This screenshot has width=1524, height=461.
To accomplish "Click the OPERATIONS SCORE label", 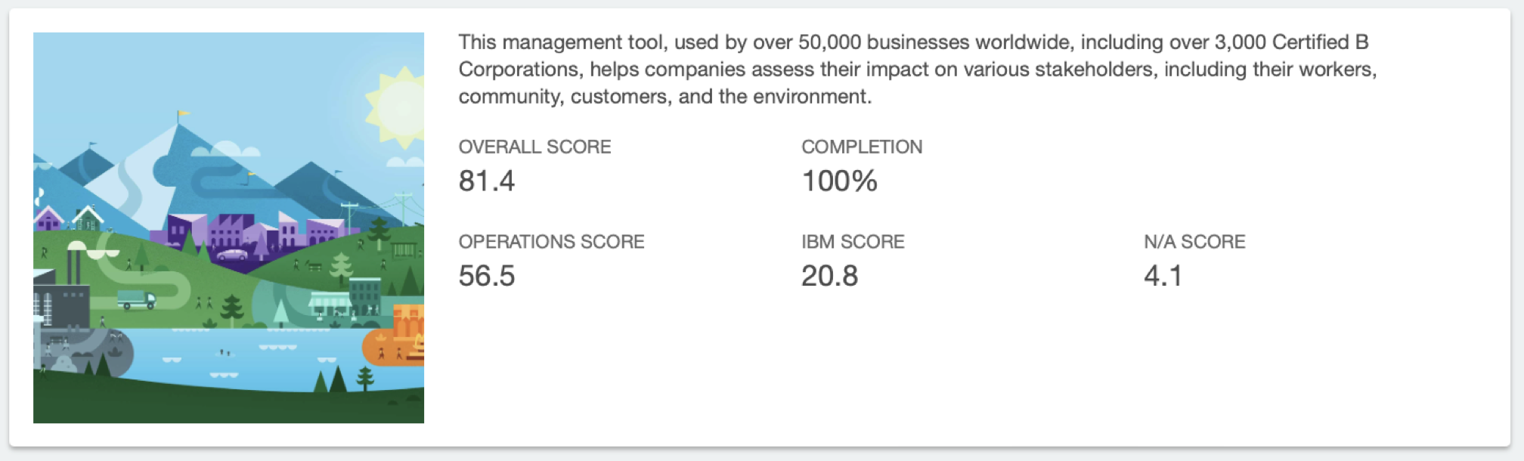I will pyautogui.click(x=551, y=242).
